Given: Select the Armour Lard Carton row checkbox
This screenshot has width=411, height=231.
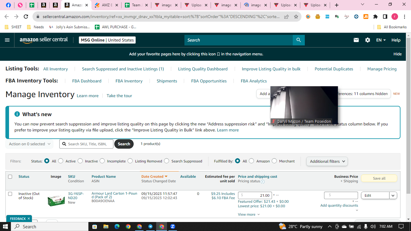Looking at the screenshot, I should [x=10, y=194].
